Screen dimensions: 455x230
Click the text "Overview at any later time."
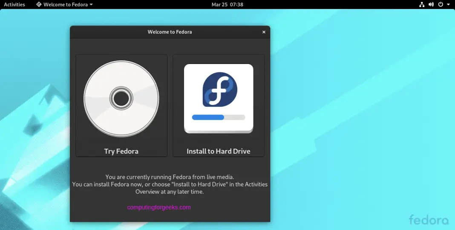click(170, 192)
